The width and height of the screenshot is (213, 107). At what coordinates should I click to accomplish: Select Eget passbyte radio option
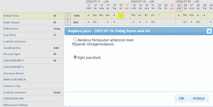point(75,57)
